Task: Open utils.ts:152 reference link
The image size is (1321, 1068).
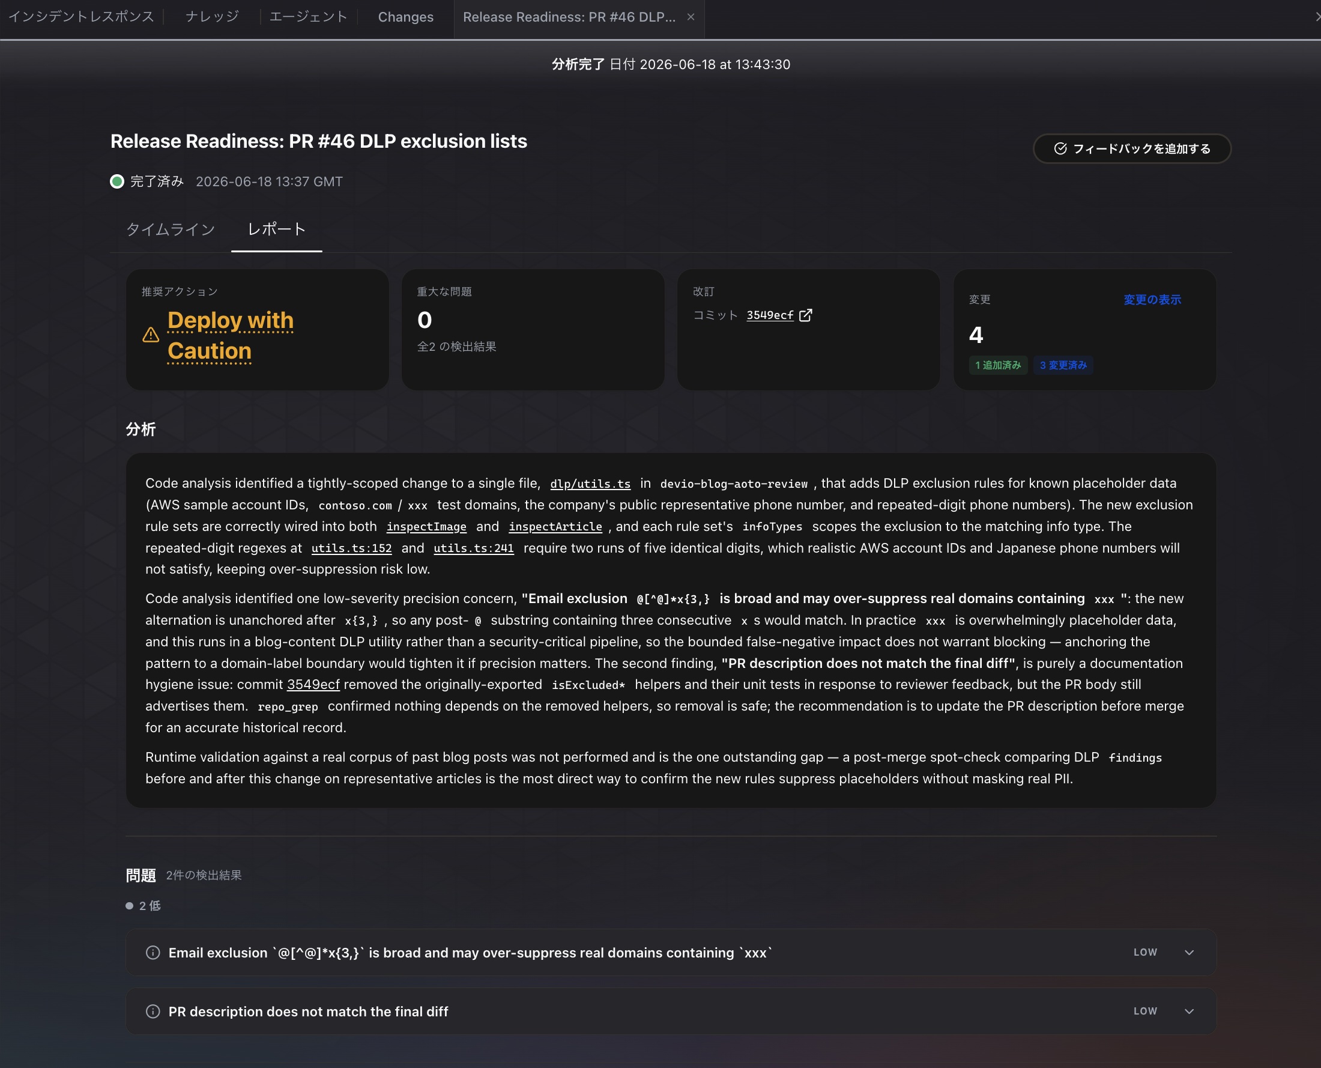Action: [351, 548]
